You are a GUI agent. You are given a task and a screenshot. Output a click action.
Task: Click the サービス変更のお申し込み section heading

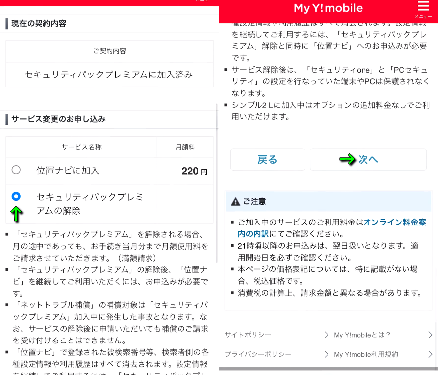pos(58,119)
